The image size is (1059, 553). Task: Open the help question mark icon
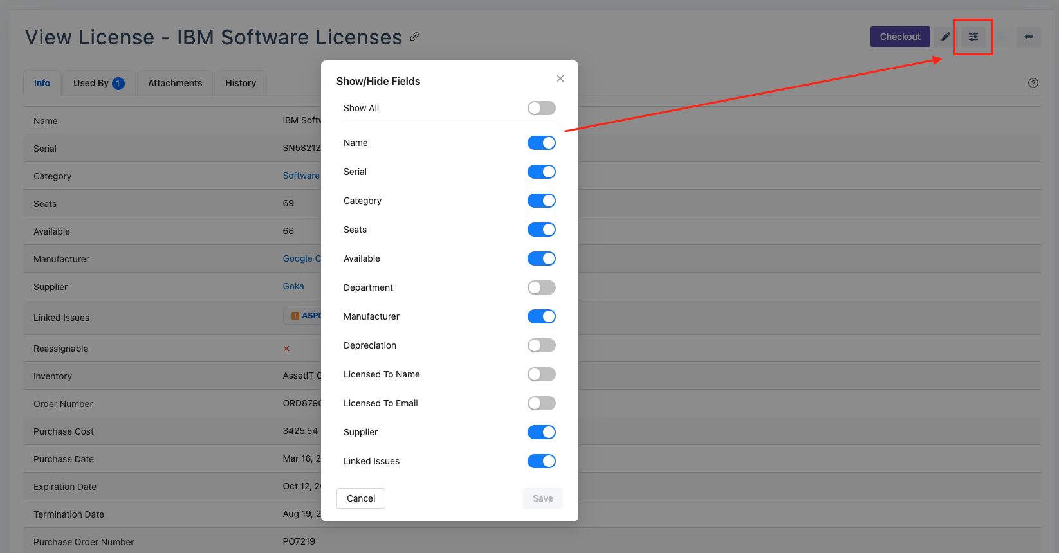pos(1033,83)
